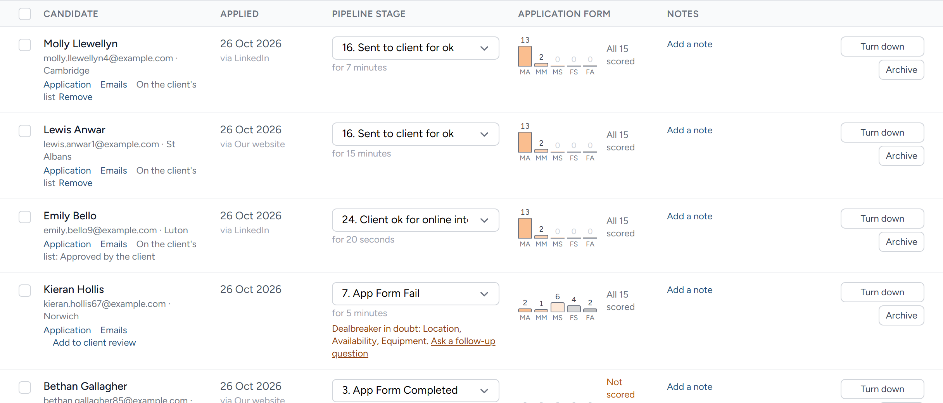Viewport: 943px width, 403px height.
Task: Select Kieran Hollis's row checkbox
Action: [x=25, y=291]
